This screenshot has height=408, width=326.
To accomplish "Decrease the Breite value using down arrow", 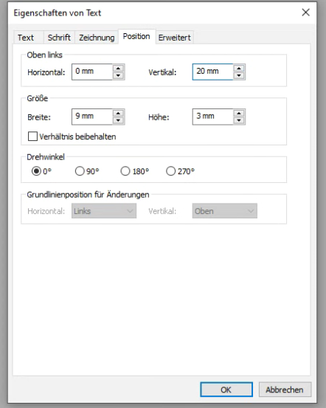I will click(x=119, y=120).
